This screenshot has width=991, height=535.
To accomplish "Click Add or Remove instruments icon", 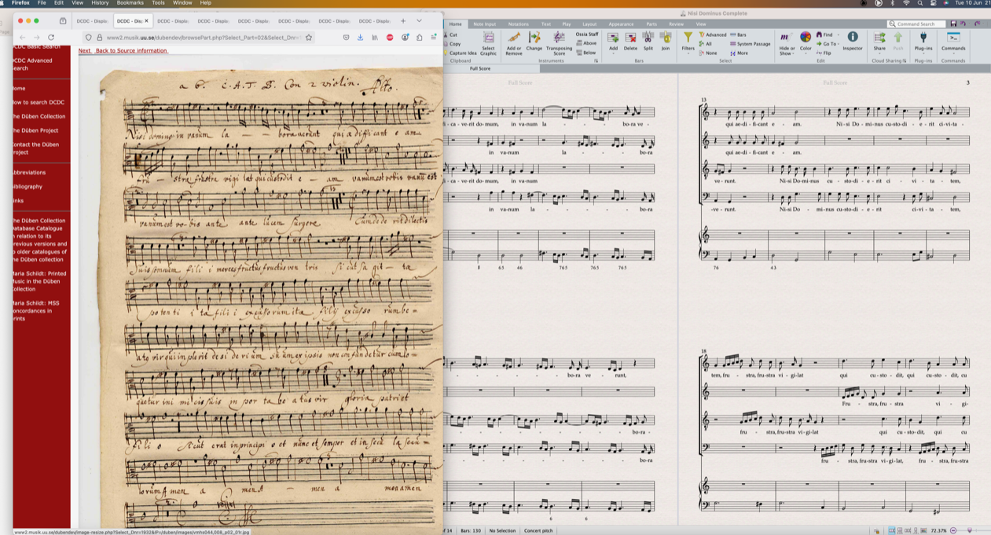I will tap(513, 43).
